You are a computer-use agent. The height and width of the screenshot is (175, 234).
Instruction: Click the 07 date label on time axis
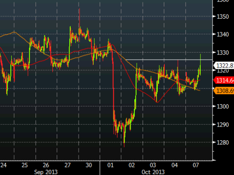coord(196,165)
